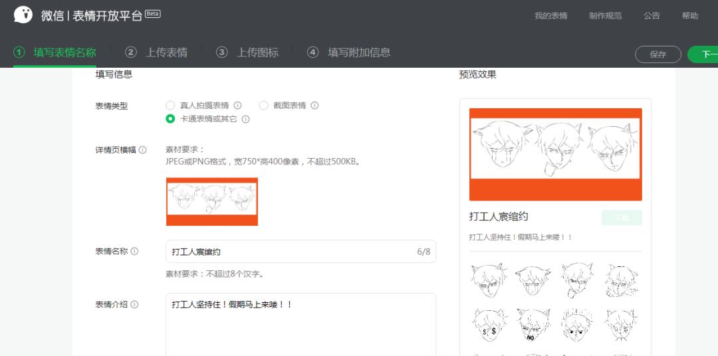Go to step 3 上传图标 tab
Viewport: 718px width, 356px height.
[247, 52]
